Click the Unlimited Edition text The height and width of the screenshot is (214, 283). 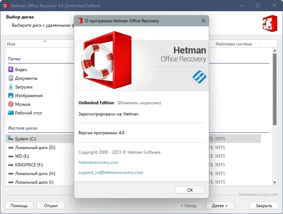(96, 103)
